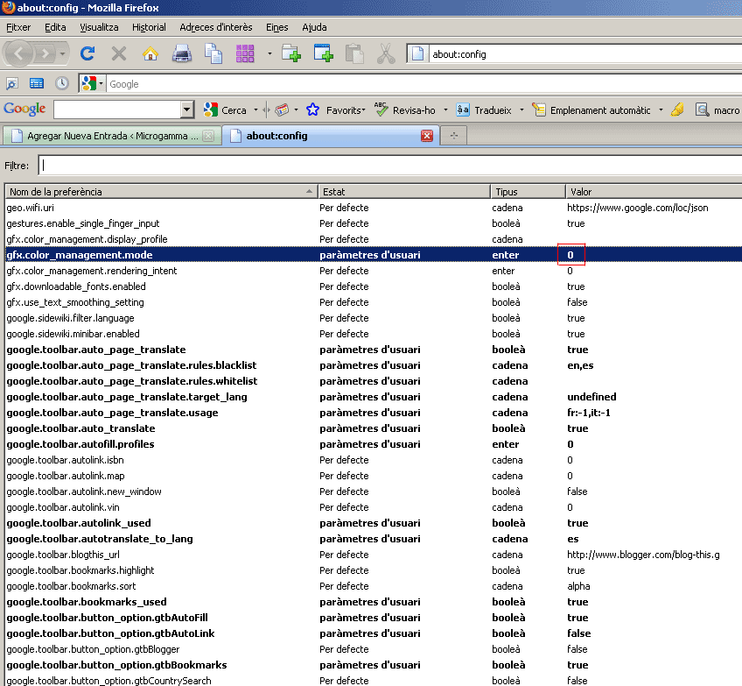Open the dropdown arrow beside the purple grid
The image size is (742, 686).
269,53
